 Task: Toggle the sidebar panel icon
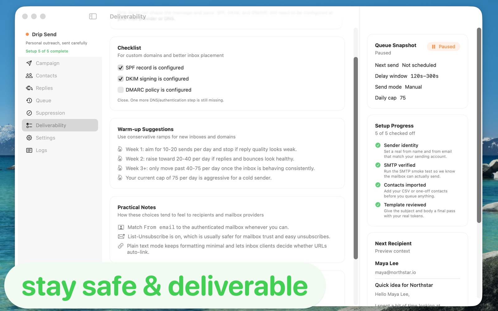pyautogui.click(x=93, y=16)
